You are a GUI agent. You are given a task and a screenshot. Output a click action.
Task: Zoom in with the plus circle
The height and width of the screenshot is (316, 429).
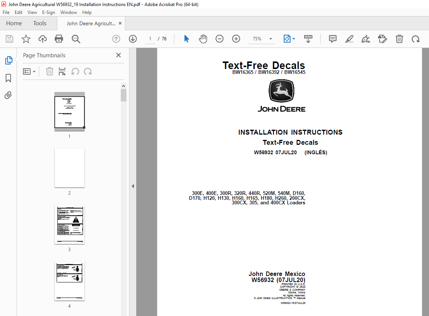click(x=236, y=39)
